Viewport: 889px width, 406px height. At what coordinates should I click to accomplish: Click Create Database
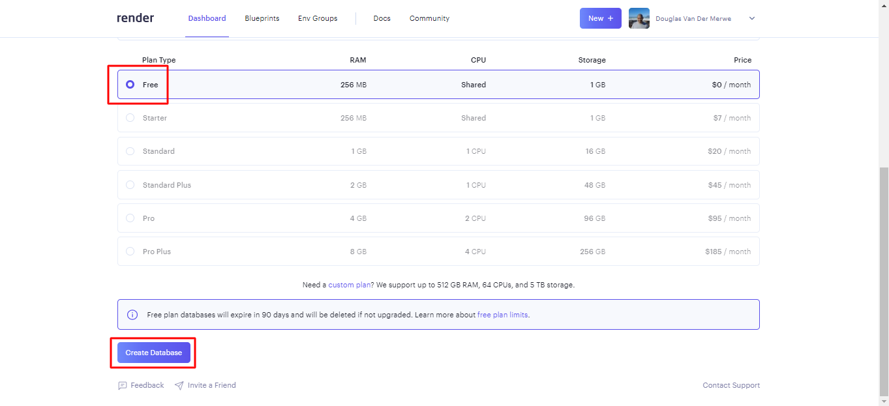154,352
